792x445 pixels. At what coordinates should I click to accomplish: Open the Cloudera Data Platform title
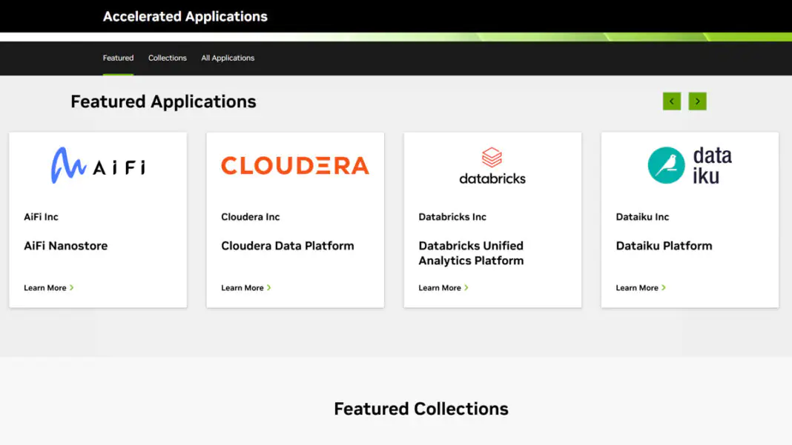288,246
